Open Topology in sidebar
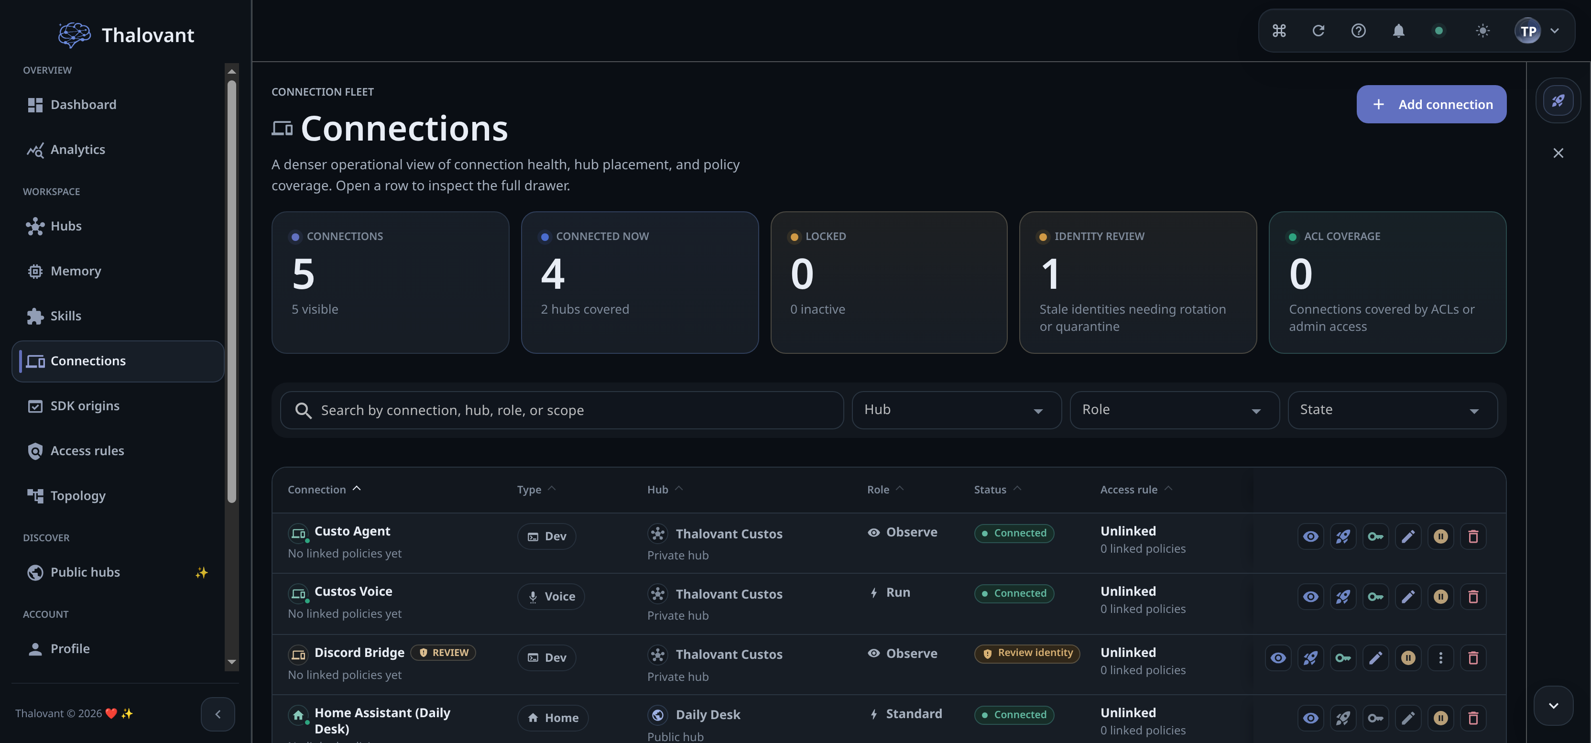Image resolution: width=1591 pixels, height=743 pixels. click(x=117, y=496)
